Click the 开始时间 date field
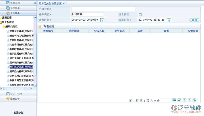This screenshot has width=204, height=116. click(x=85, y=20)
